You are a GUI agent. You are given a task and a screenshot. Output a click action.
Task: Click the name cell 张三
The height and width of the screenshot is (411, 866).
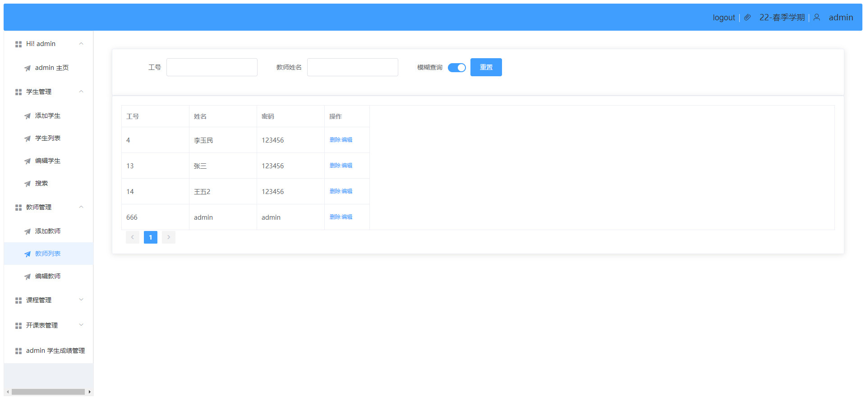[223, 166]
